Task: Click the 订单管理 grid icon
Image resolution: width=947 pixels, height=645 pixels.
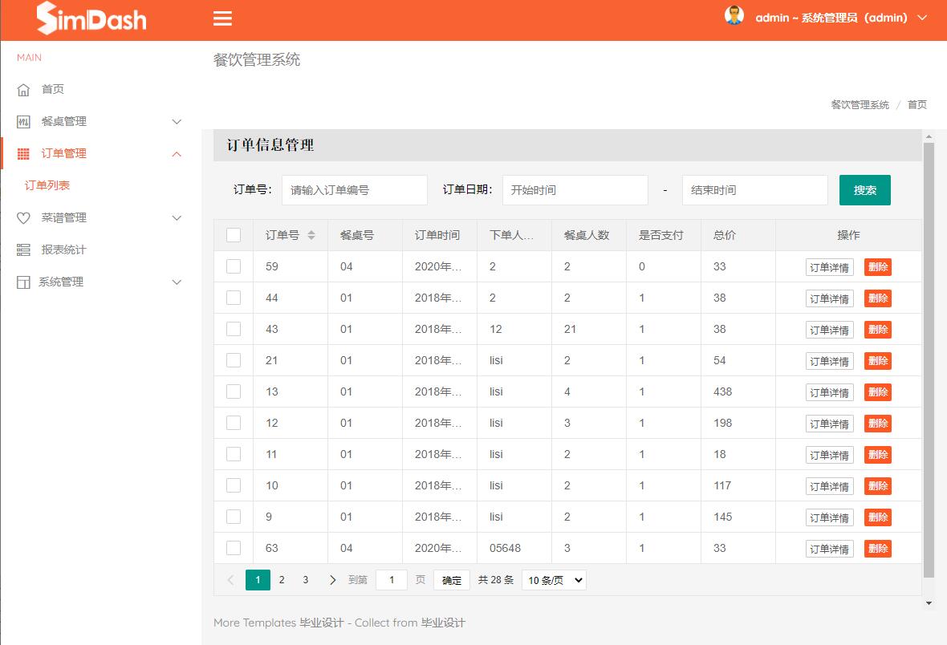Action: pyautogui.click(x=24, y=153)
